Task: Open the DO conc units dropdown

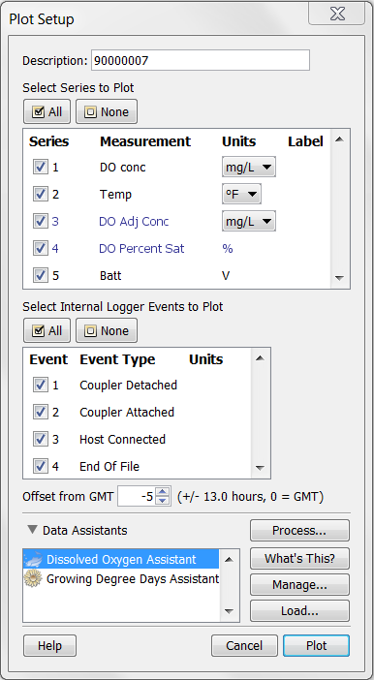Action: pos(249,167)
